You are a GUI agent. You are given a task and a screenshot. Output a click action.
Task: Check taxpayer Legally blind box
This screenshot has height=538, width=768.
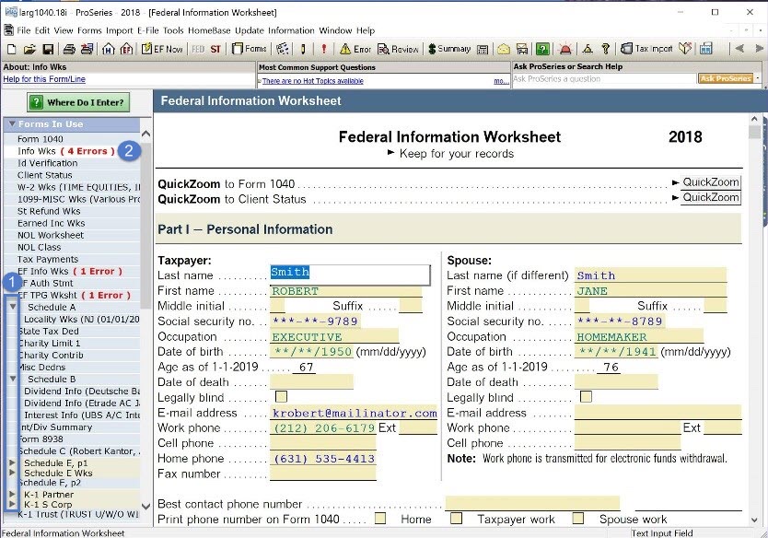click(281, 396)
